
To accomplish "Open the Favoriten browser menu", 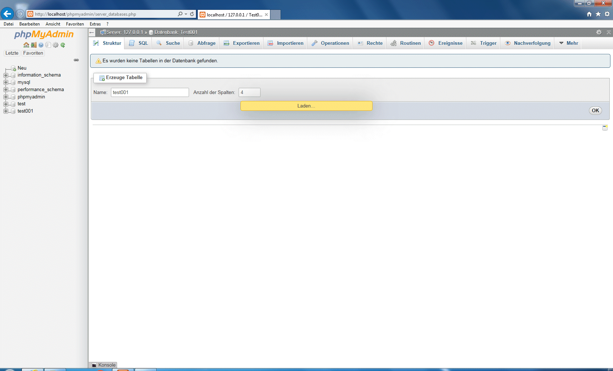I will pos(75,24).
